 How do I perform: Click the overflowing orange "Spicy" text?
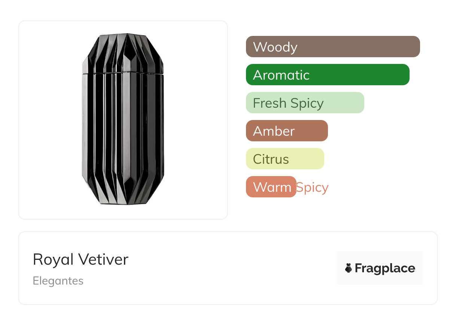pos(312,187)
